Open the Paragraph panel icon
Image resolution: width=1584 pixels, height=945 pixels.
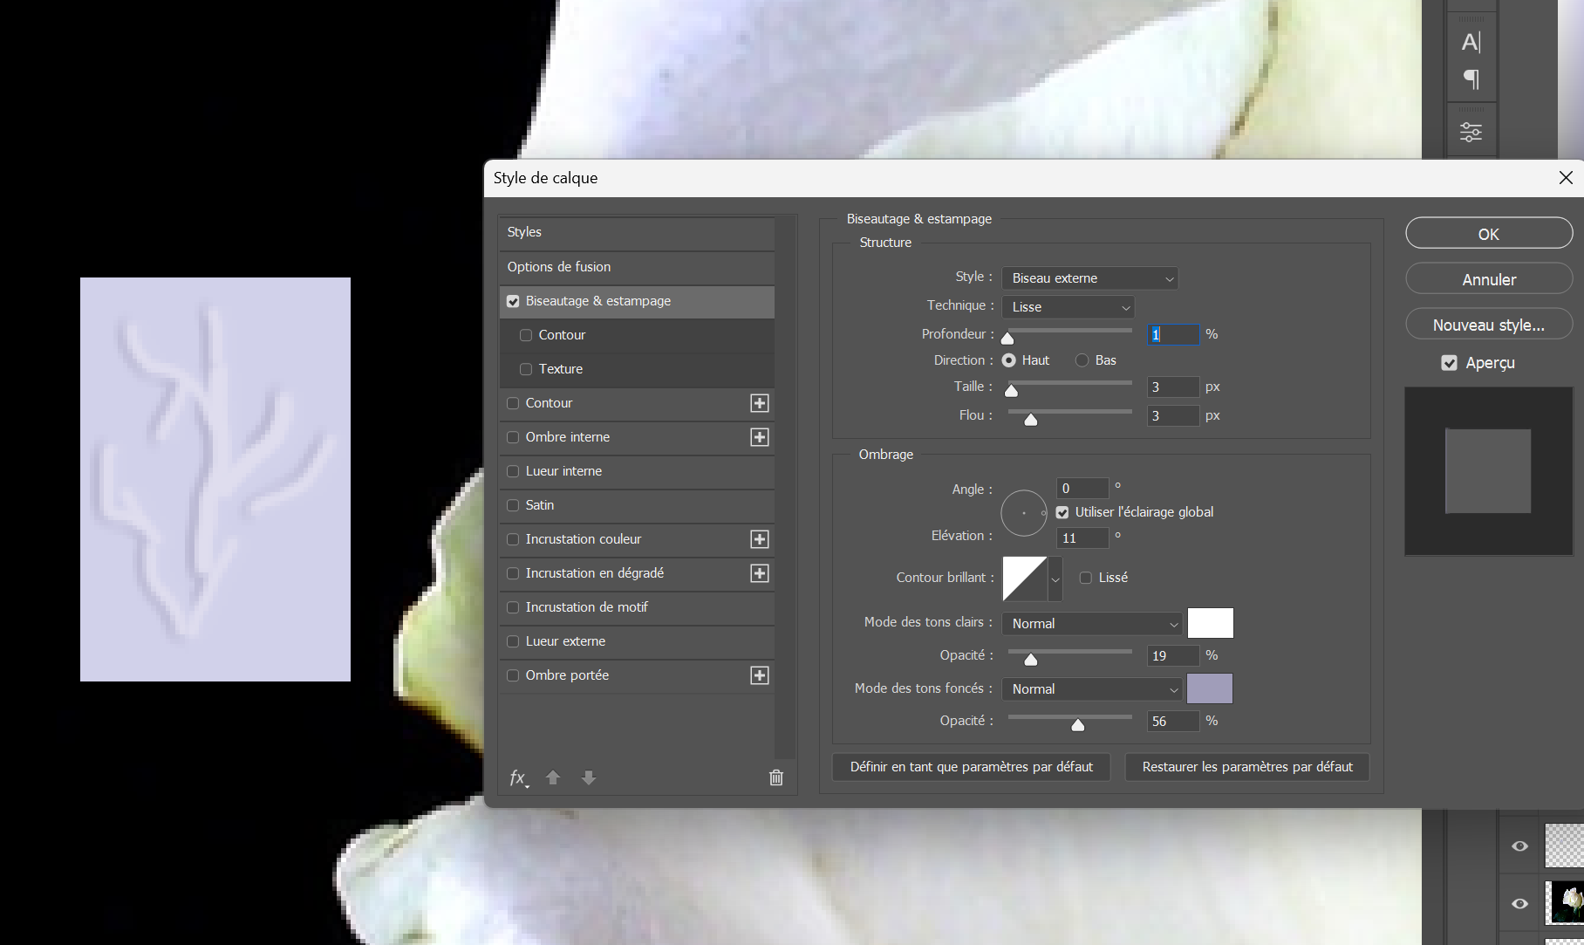coord(1471,79)
